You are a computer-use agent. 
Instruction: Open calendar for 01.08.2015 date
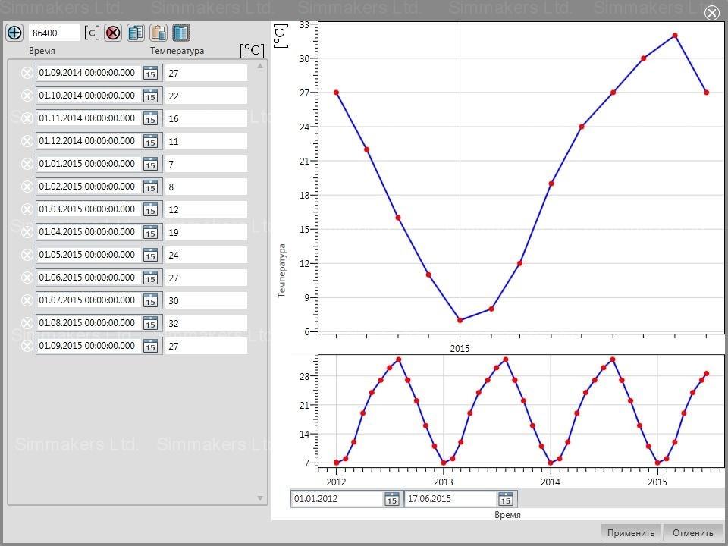click(150, 323)
